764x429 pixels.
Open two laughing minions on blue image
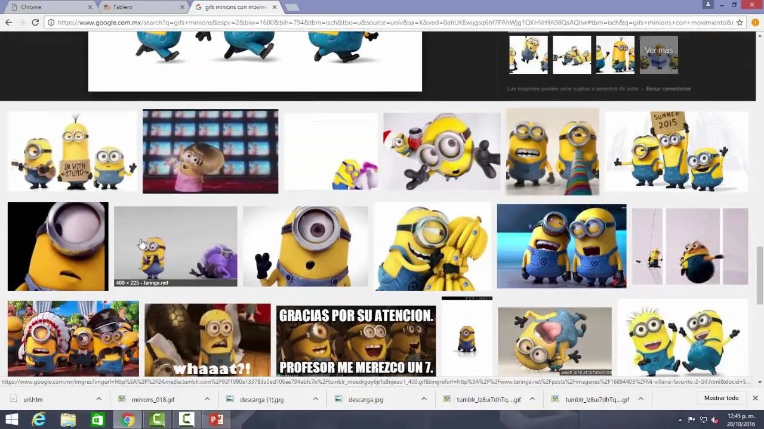pyautogui.click(x=562, y=247)
